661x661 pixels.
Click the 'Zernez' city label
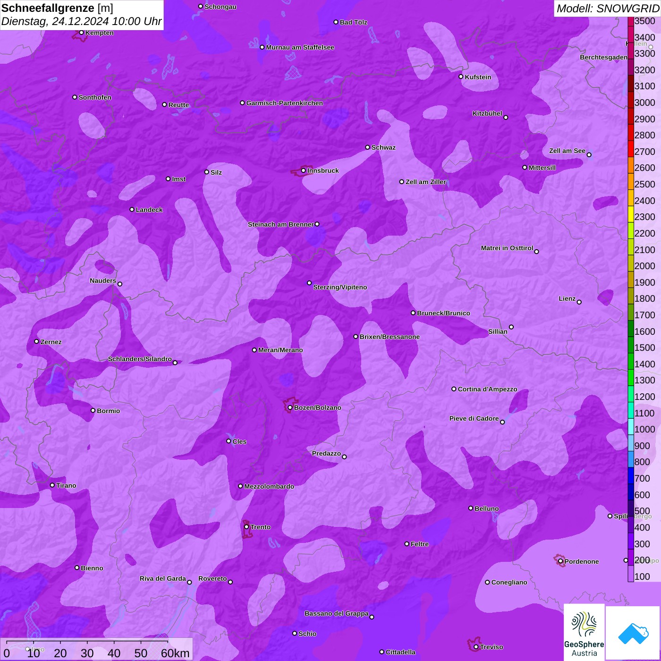click(x=51, y=342)
